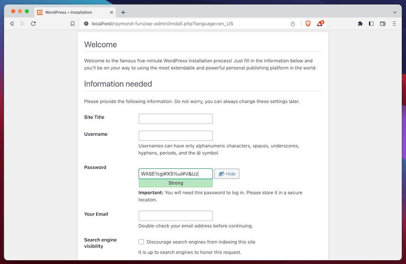The image size is (406, 264).
Task: Click inside the Your Email field
Action: point(176,216)
